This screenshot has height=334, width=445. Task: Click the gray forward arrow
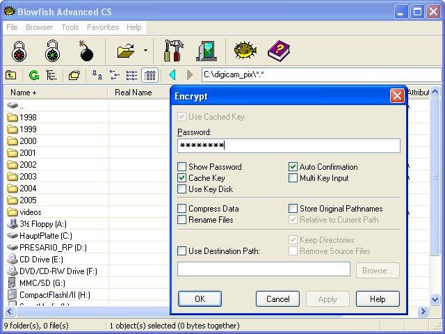190,75
